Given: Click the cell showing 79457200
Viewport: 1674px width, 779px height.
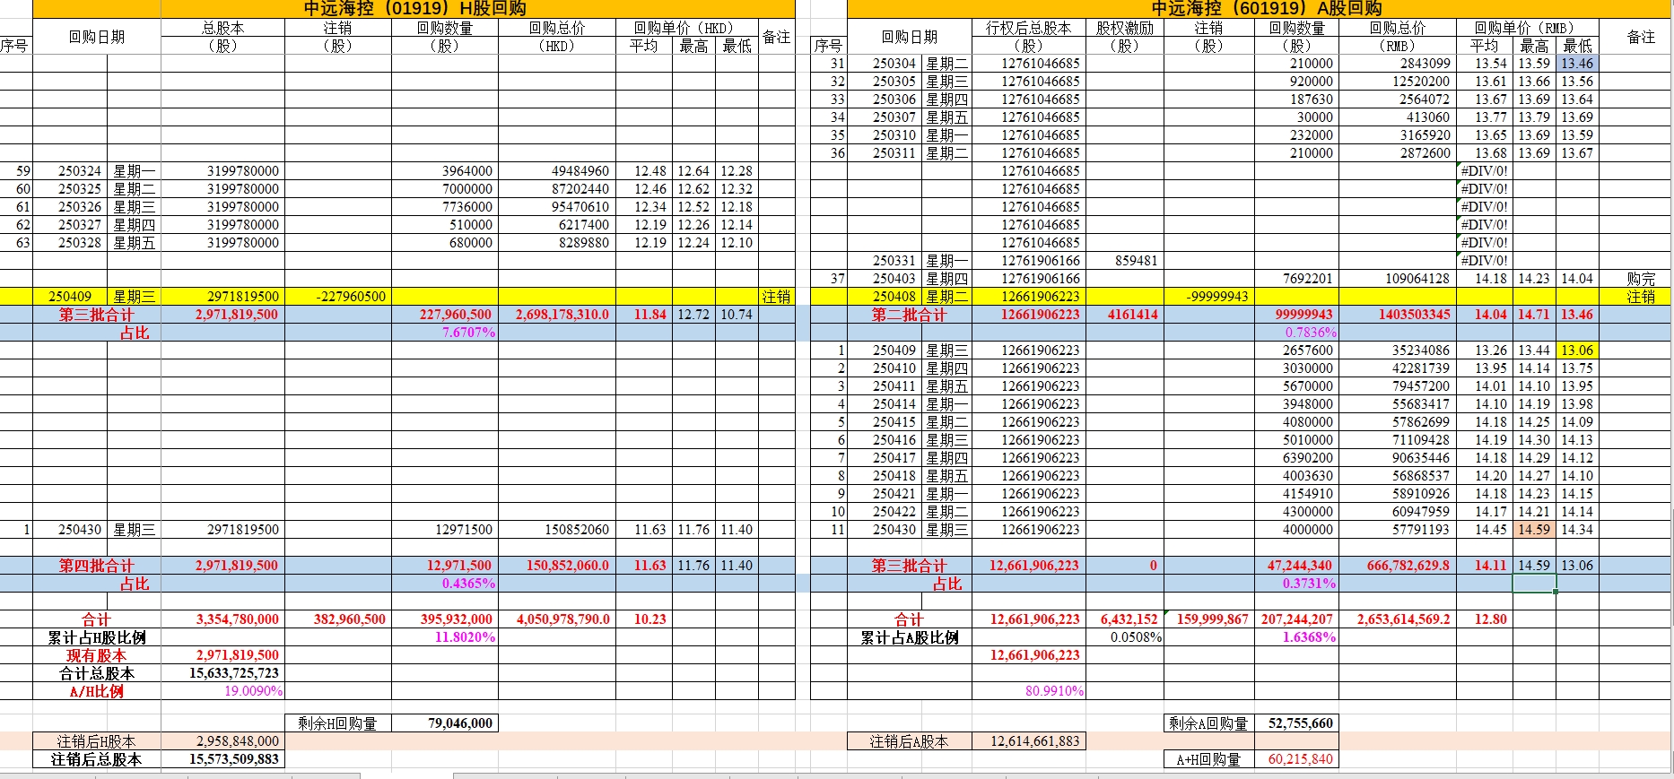Looking at the screenshot, I should tap(1398, 386).
